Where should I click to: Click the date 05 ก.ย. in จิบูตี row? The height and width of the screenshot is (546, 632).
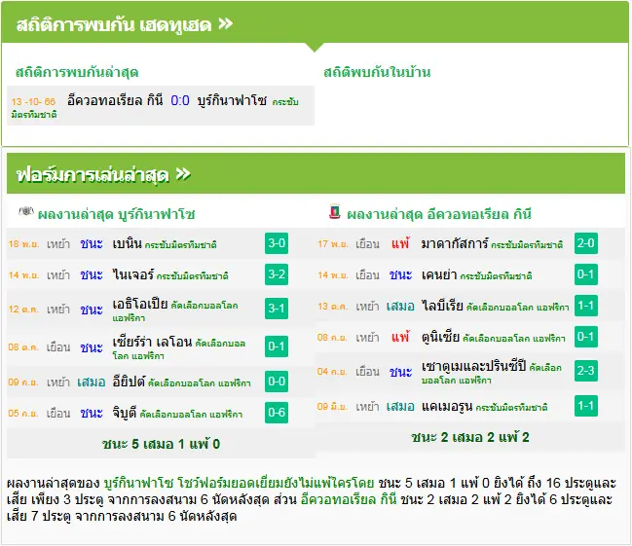click(23, 413)
